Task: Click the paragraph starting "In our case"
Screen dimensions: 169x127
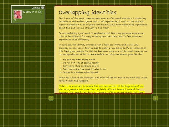Action: 103,50
